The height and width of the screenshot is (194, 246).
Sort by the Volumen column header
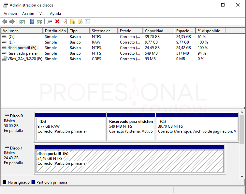point(22,31)
